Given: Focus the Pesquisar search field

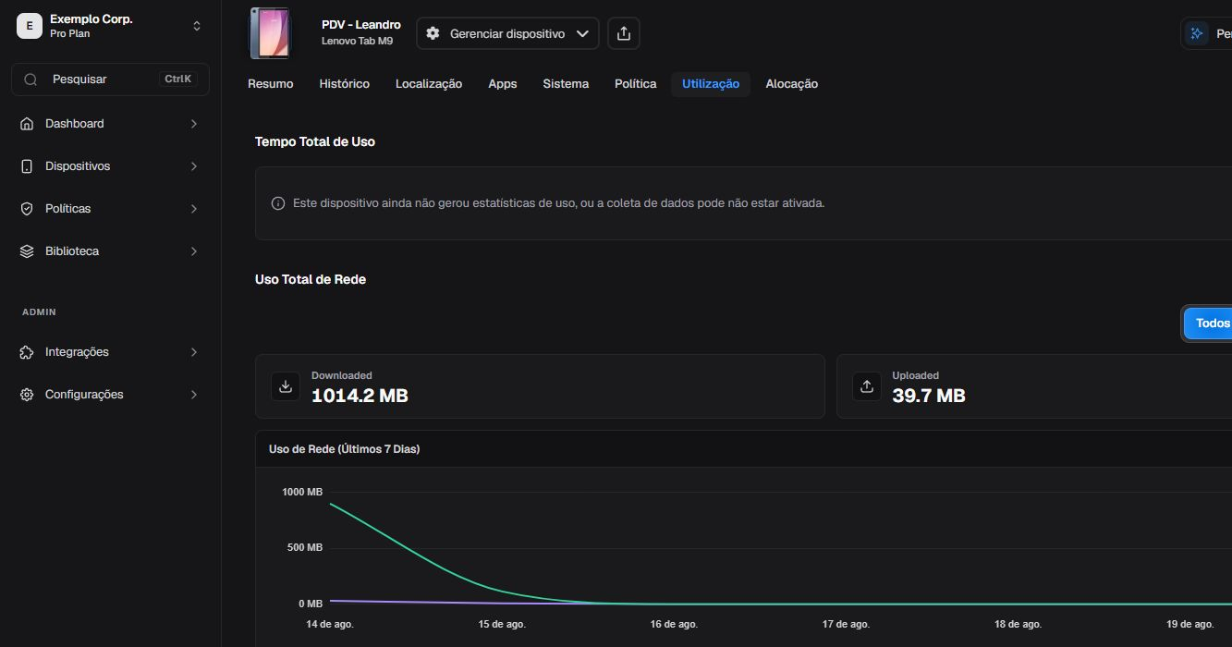Looking at the screenshot, I should click(110, 79).
